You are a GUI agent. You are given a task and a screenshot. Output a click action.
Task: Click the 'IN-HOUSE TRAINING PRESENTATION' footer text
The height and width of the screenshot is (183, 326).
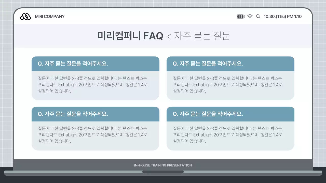pyautogui.click(x=163, y=165)
